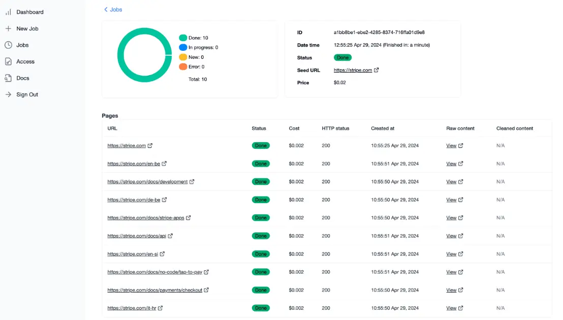Click the green Done segment of the donut chart
563x320 pixels.
(145, 29)
